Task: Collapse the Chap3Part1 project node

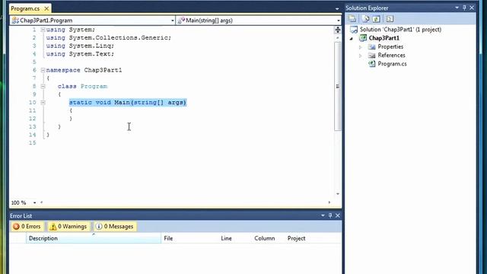Action: 352,39
